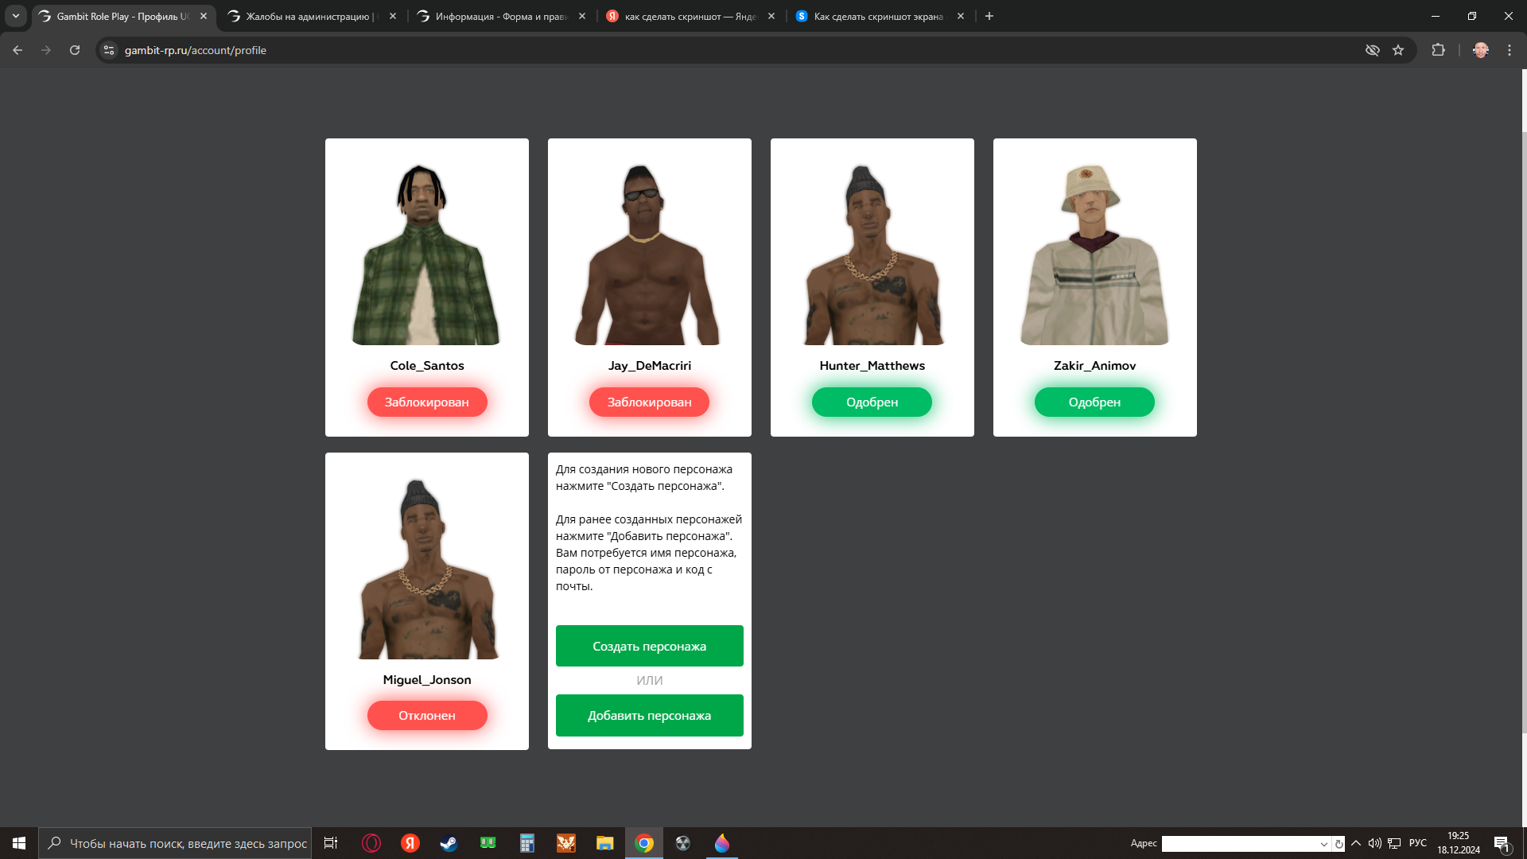Open Yandex browser from the taskbar
The width and height of the screenshot is (1527, 859).
tap(410, 843)
